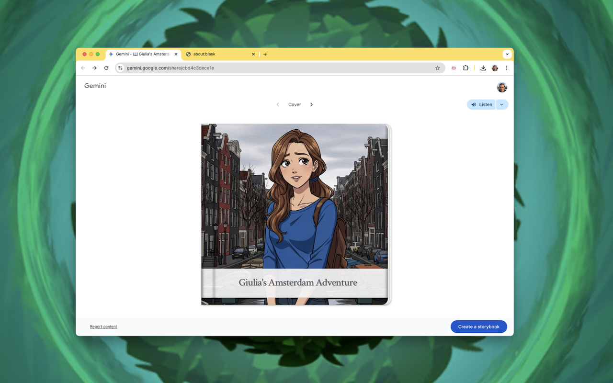Viewport: 613px width, 383px height.
Task: Click the Gemini logo text
Action: [95, 86]
